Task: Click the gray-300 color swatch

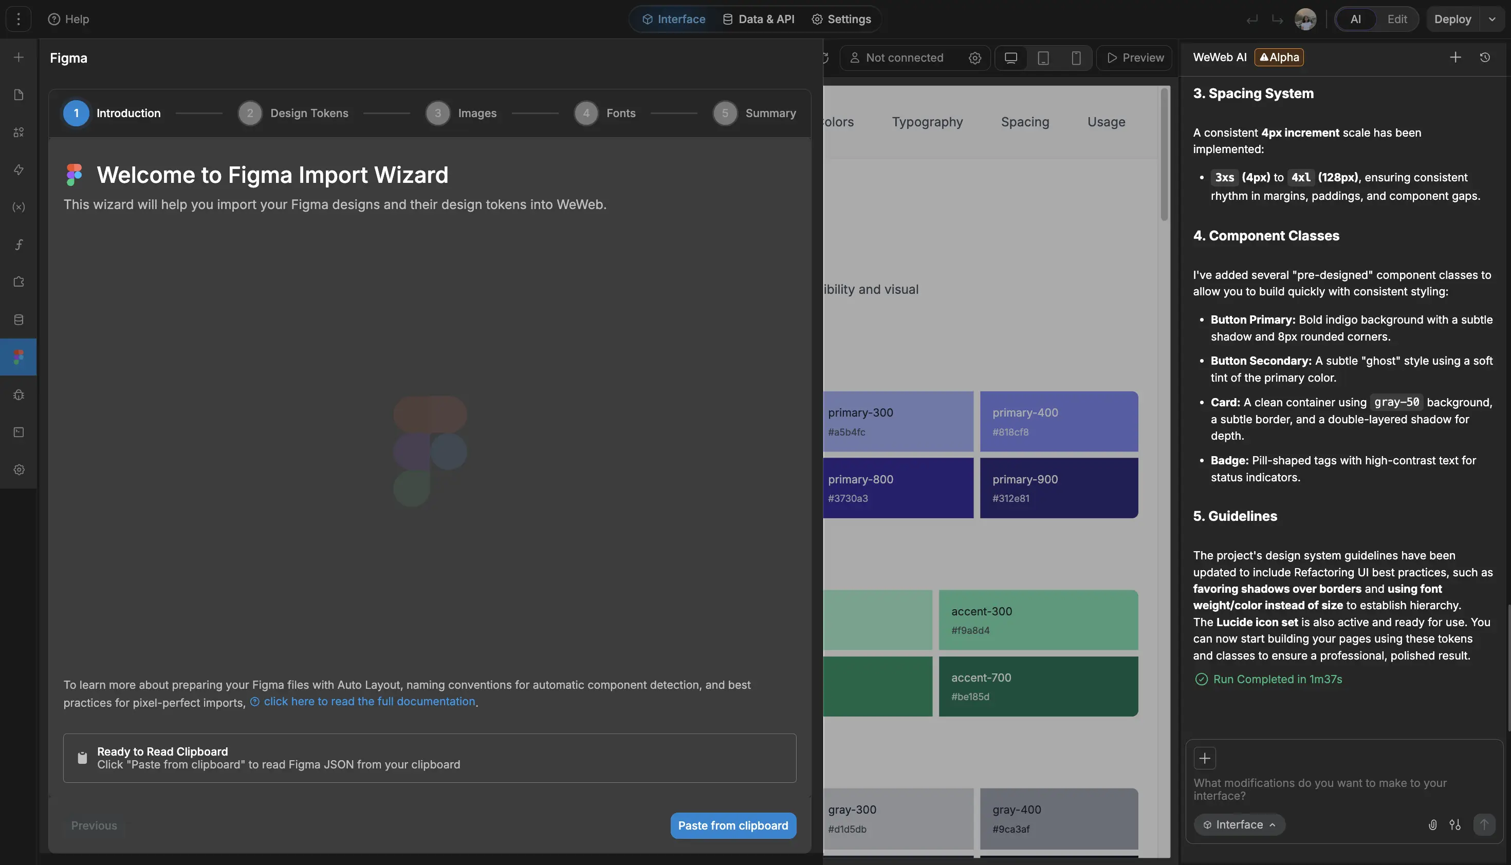Action: (x=898, y=819)
